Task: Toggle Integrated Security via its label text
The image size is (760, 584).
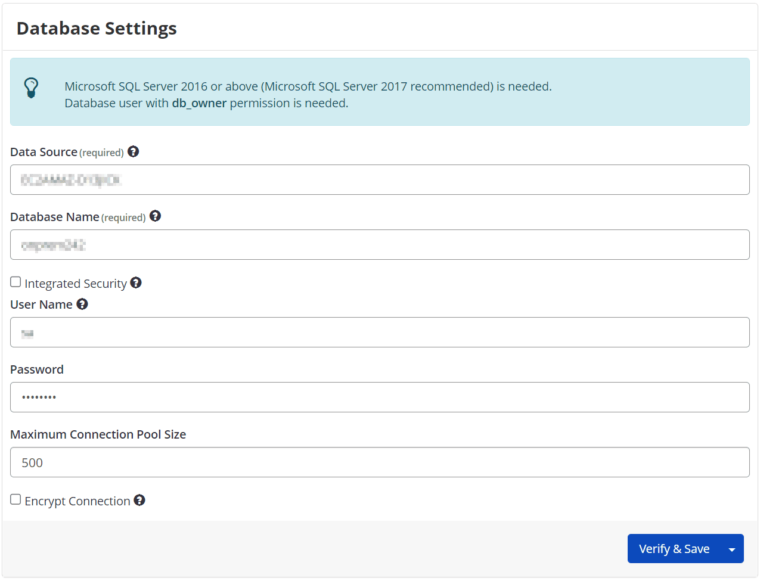Action: point(74,282)
